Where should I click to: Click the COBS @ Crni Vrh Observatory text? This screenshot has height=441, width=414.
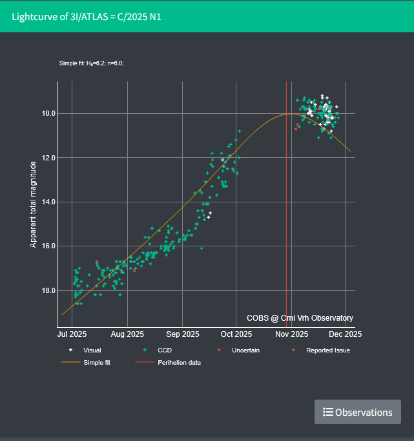point(300,317)
